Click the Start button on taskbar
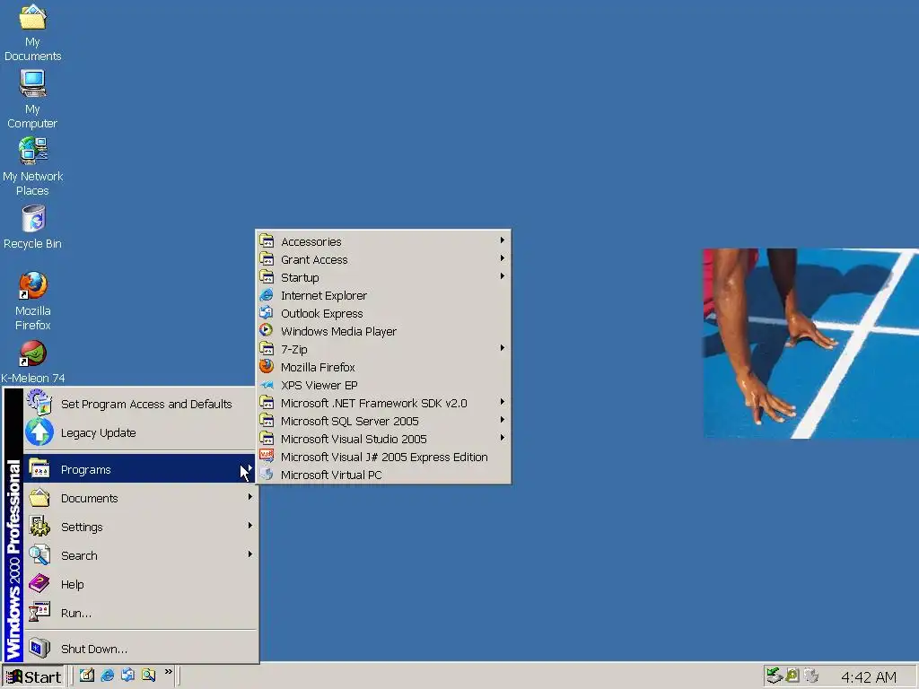919x689 pixels. coord(33,676)
